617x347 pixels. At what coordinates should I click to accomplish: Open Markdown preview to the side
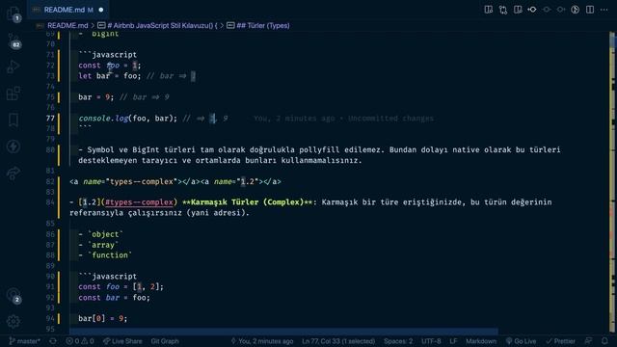[489, 10]
